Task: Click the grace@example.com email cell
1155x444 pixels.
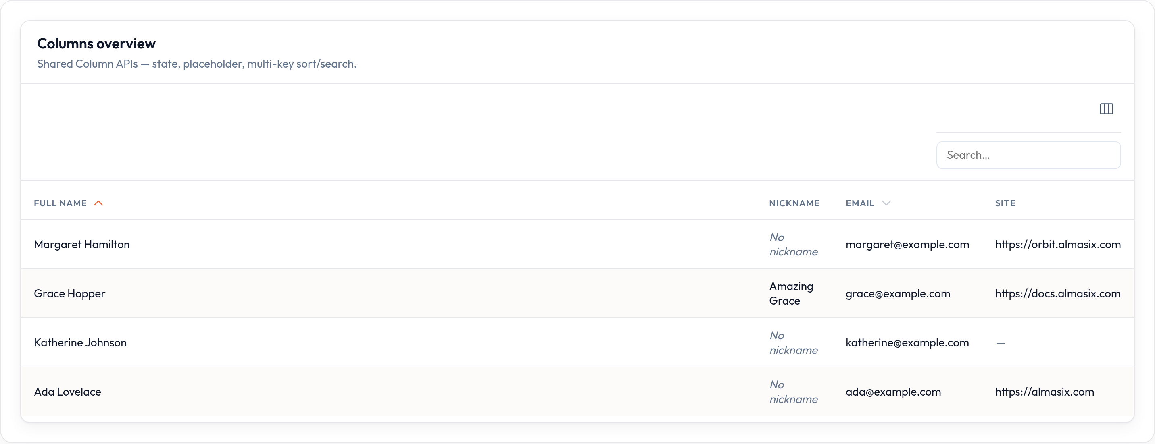Action: click(x=898, y=293)
